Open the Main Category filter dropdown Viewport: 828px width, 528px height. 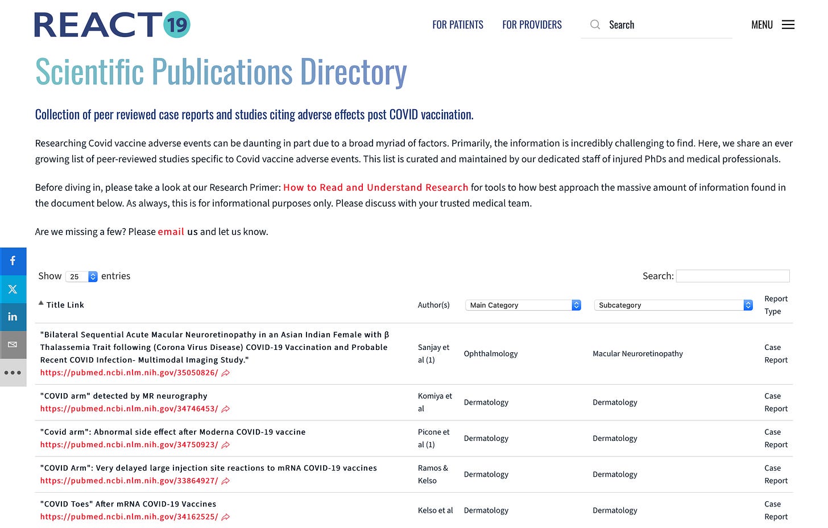[523, 305]
